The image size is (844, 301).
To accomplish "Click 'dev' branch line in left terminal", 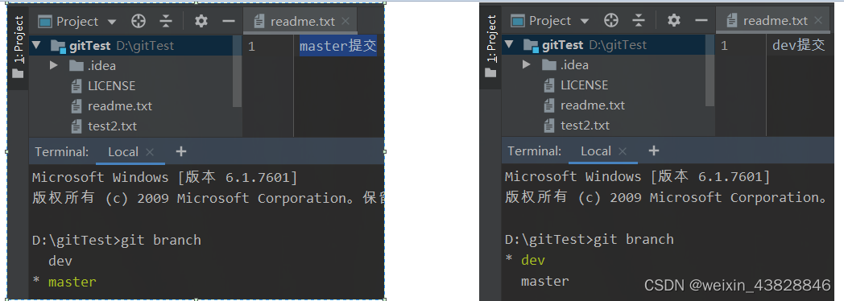I will click(x=60, y=262).
